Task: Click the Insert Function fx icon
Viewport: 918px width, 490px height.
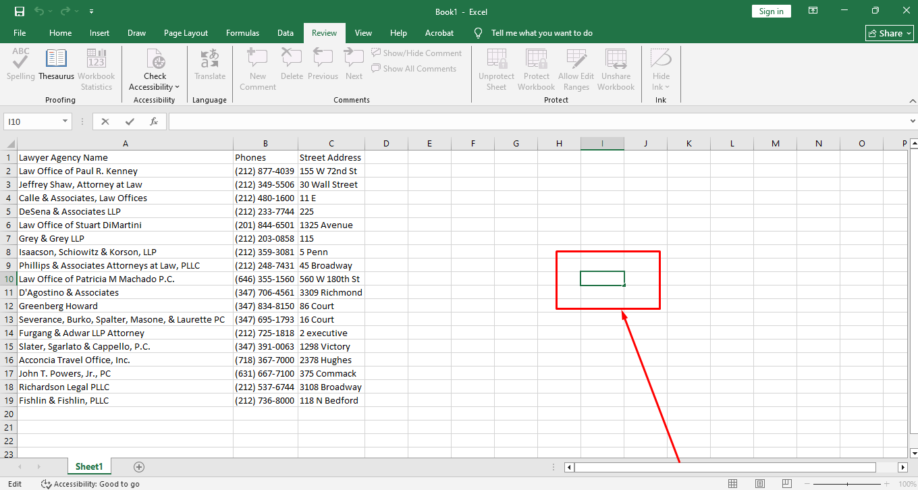Action: [x=154, y=121]
